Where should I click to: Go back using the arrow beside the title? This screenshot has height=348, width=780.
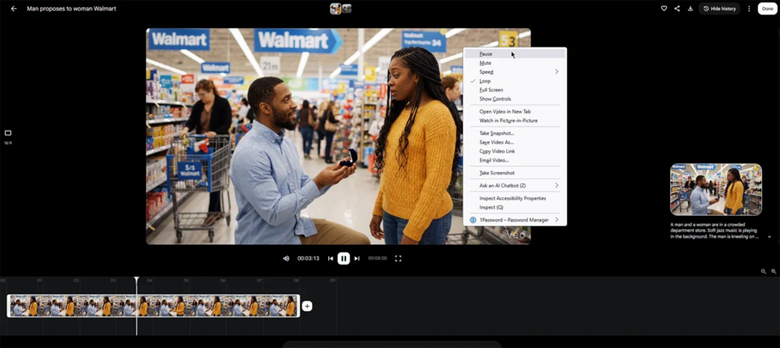[14, 8]
